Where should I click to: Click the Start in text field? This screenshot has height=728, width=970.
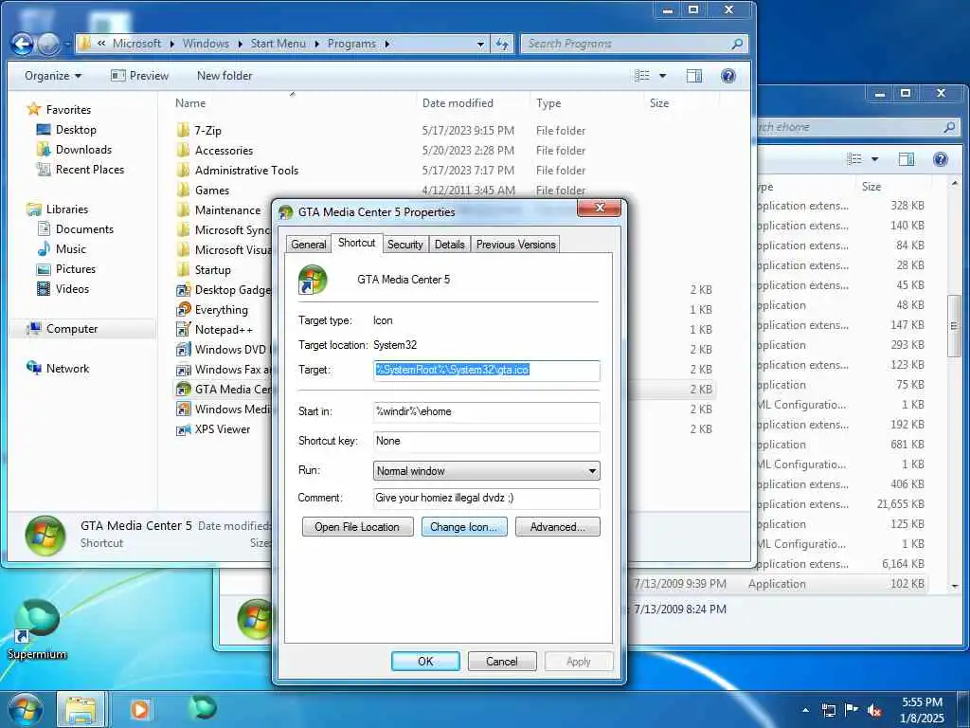(x=486, y=411)
